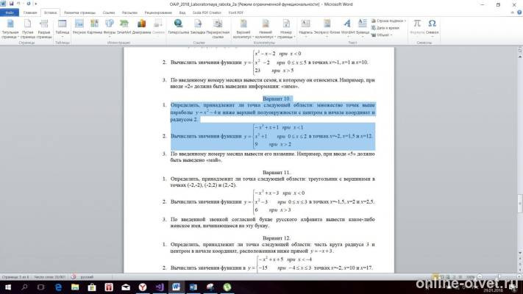Insert a Перекрестная ссылка cross-reference

point(218,29)
